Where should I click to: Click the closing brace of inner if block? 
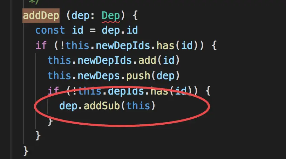click(50, 121)
